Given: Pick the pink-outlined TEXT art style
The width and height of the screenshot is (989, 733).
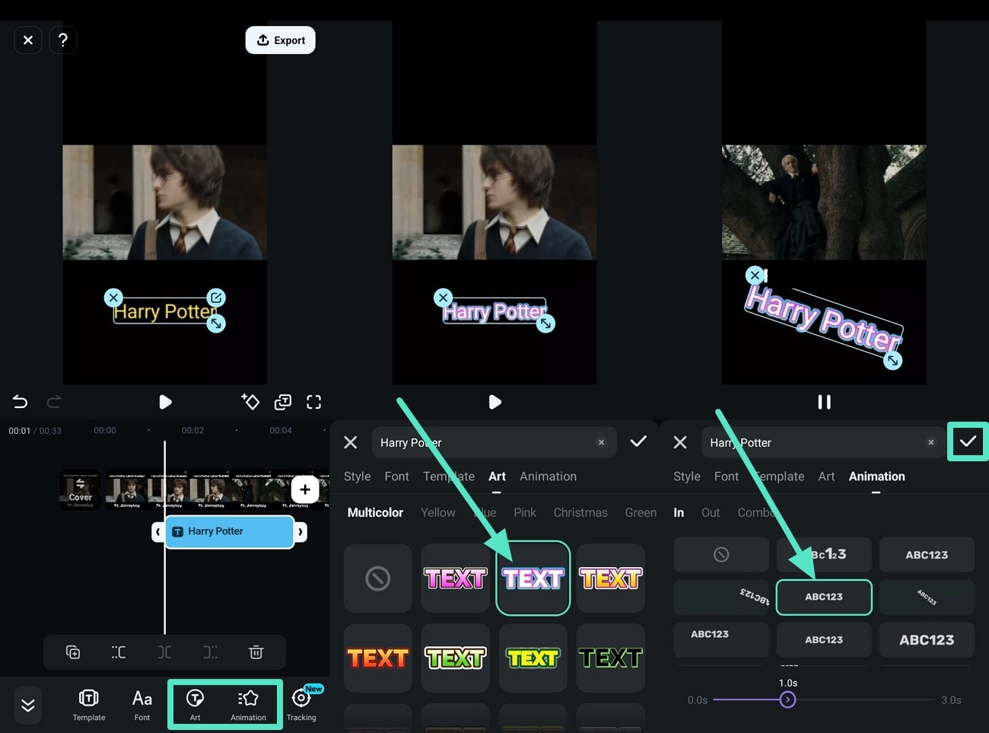Looking at the screenshot, I should coord(455,578).
